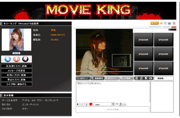
Task: Click the profile photo thumbnail
Action: 17,40
